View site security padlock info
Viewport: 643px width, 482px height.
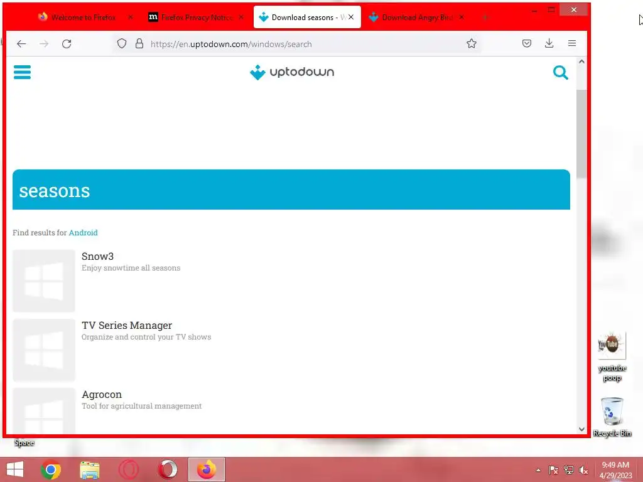click(139, 44)
